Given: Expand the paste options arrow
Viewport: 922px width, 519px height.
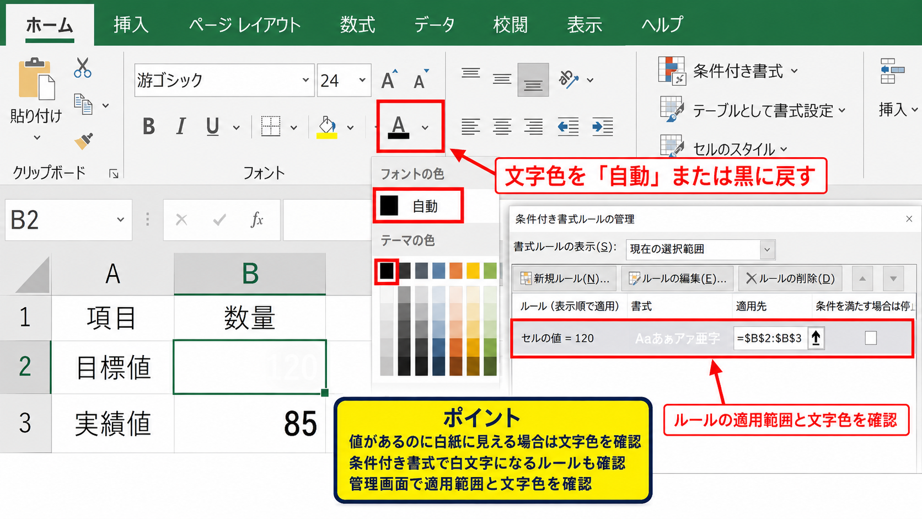Looking at the screenshot, I should click(37, 138).
